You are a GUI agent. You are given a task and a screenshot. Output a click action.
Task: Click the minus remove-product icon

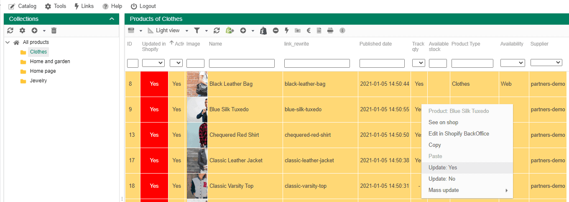click(x=276, y=31)
